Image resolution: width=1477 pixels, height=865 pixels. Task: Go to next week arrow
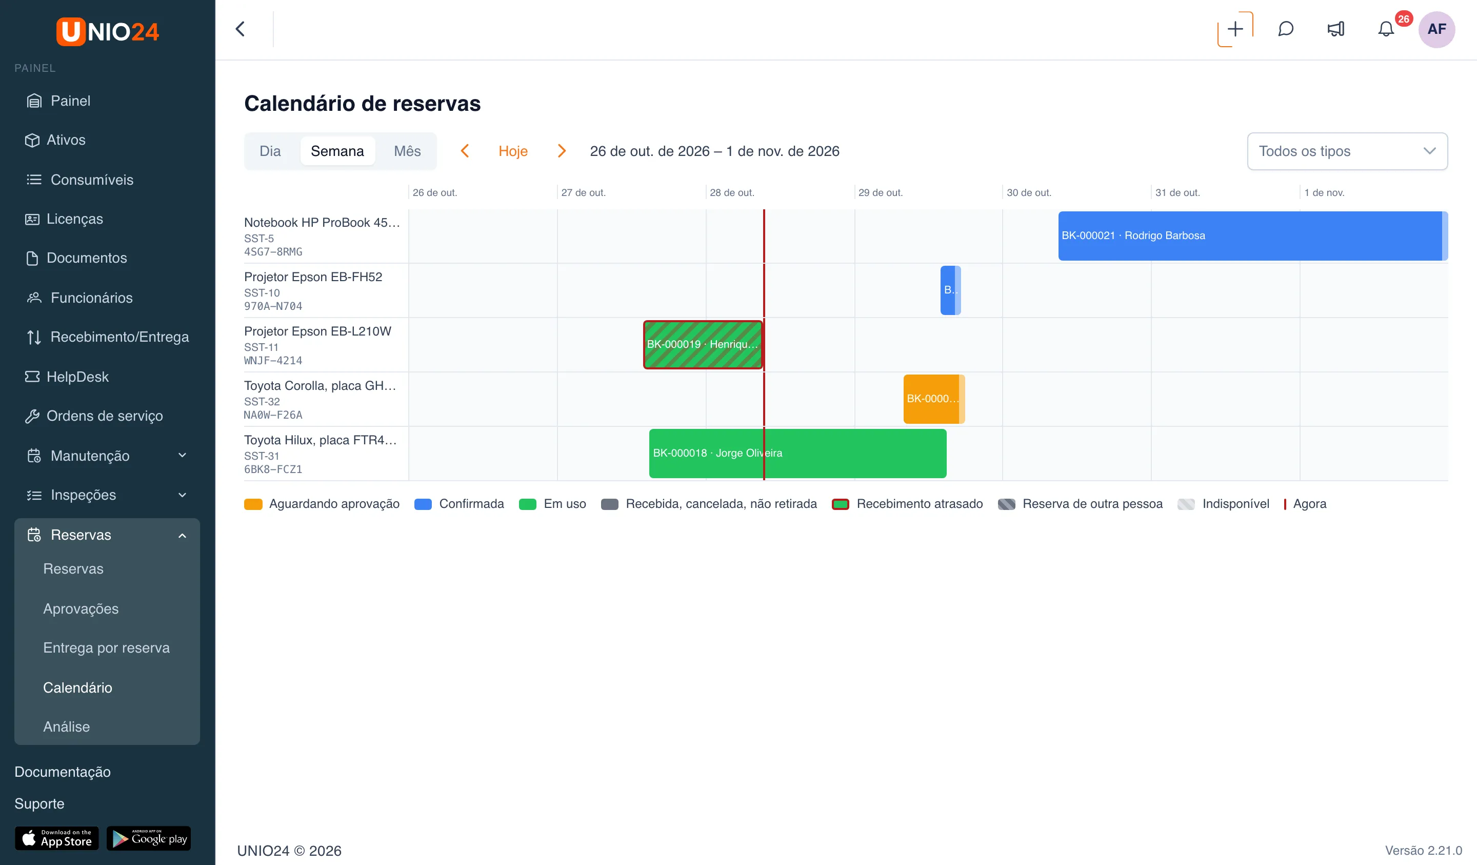click(561, 151)
